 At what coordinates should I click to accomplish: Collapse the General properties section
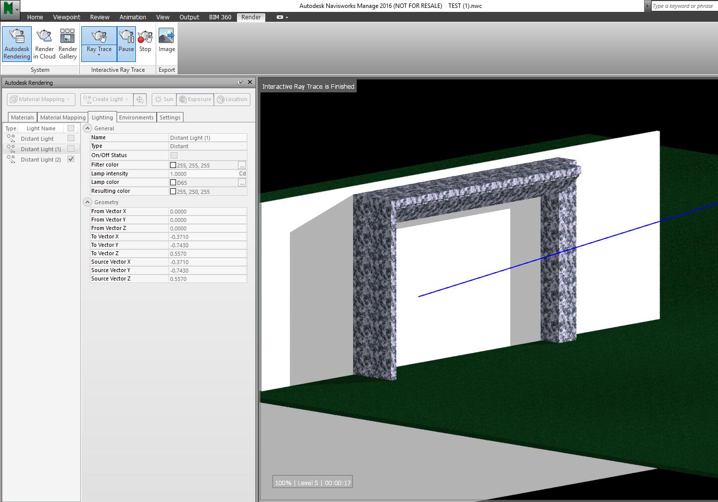pos(87,128)
